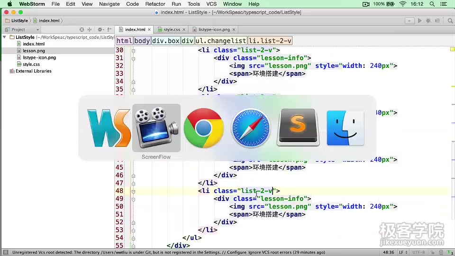Select Chrome in the app switcher

(x=204, y=128)
